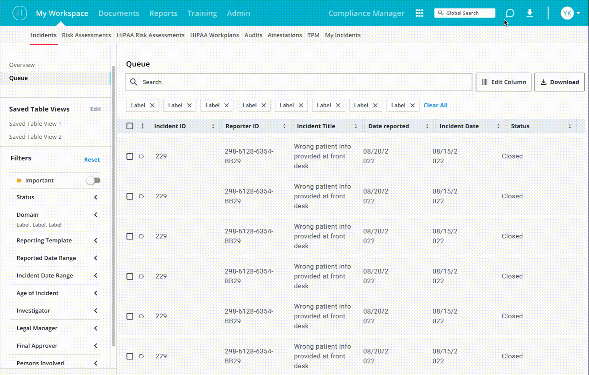Click the sidebar vertical scrollbar
Screen dimensions: 589x375
coord(113,206)
